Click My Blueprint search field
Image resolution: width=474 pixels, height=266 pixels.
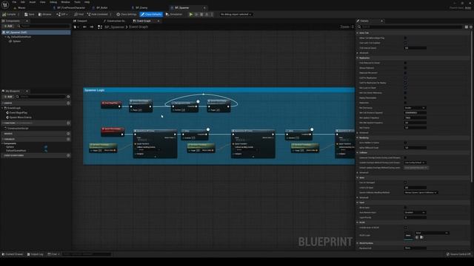[x=41, y=97]
